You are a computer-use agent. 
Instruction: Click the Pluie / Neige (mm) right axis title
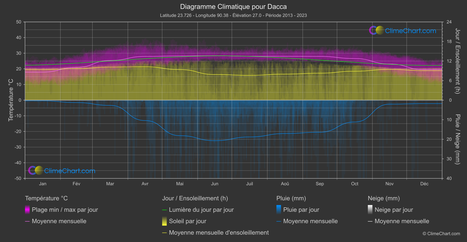click(457, 139)
